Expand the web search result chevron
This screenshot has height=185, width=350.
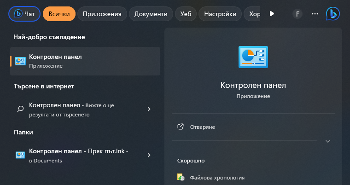pos(149,109)
